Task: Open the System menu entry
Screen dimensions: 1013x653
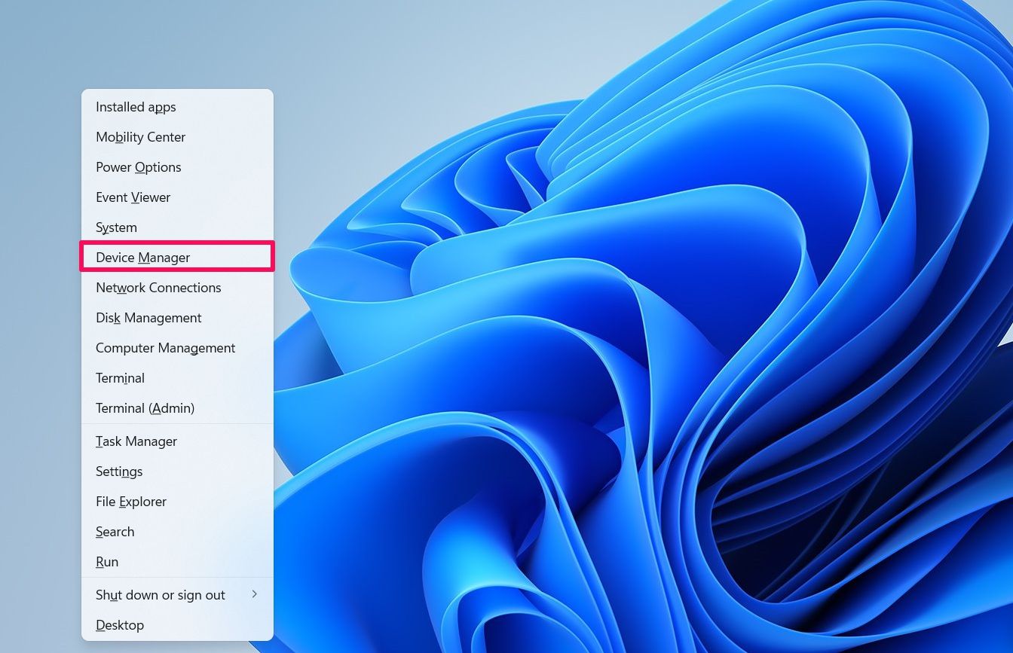Action: (x=116, y=227)
